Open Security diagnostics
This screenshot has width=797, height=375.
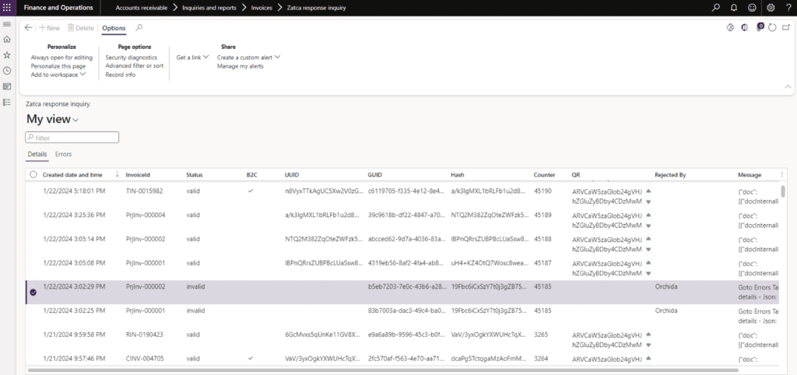click(x=131, y=58)
